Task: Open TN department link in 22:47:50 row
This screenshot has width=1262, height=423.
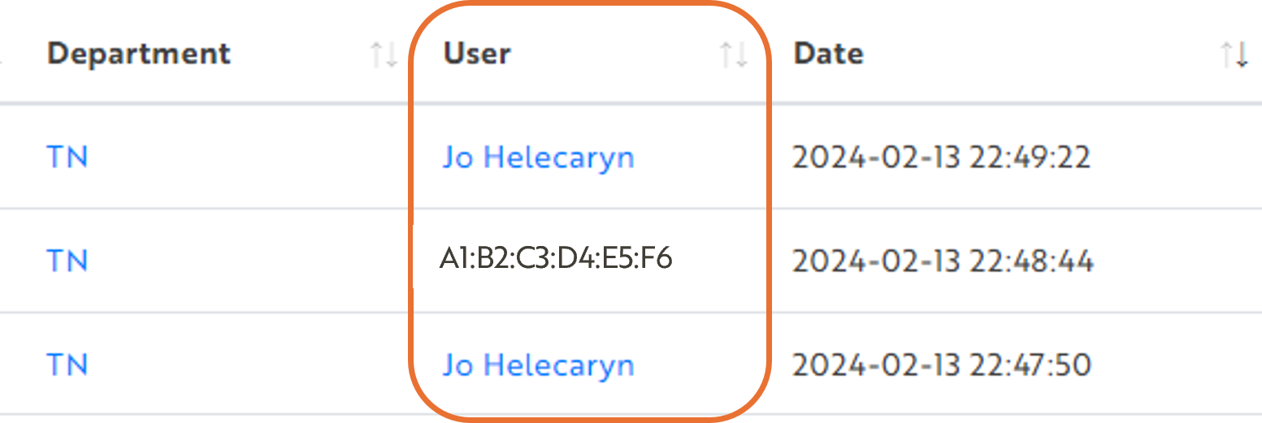Action: click(67, 365)
